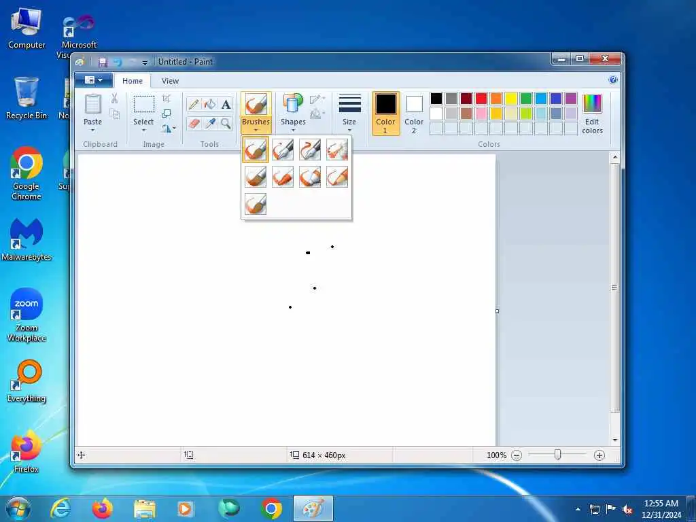The image size is (696, 522).
Task: Choose the Crayon brush in the gallery
Action: click(x=283, y=177)
